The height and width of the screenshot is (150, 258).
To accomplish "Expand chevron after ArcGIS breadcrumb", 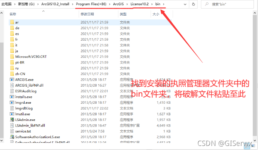I will (x=127, y=4).
